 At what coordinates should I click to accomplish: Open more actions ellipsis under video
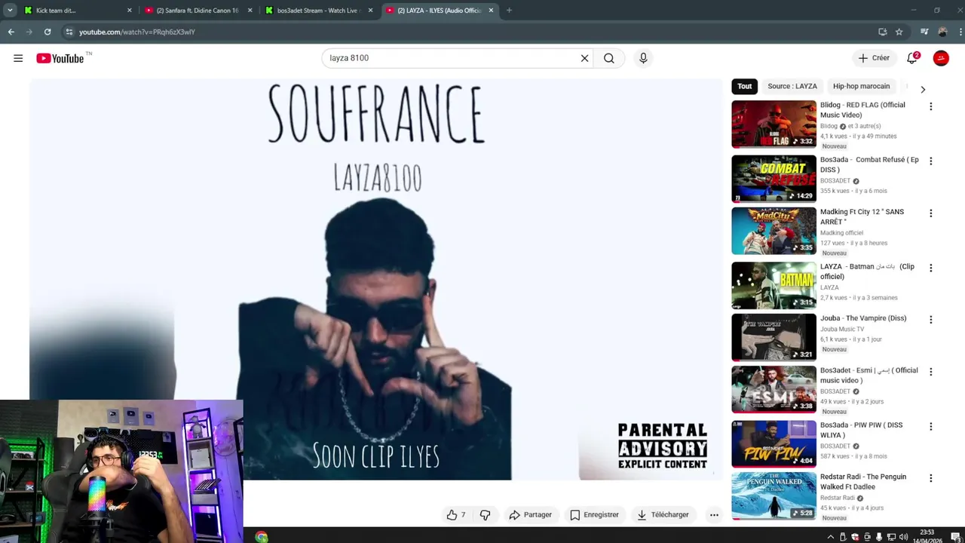[x=714, y=515]
